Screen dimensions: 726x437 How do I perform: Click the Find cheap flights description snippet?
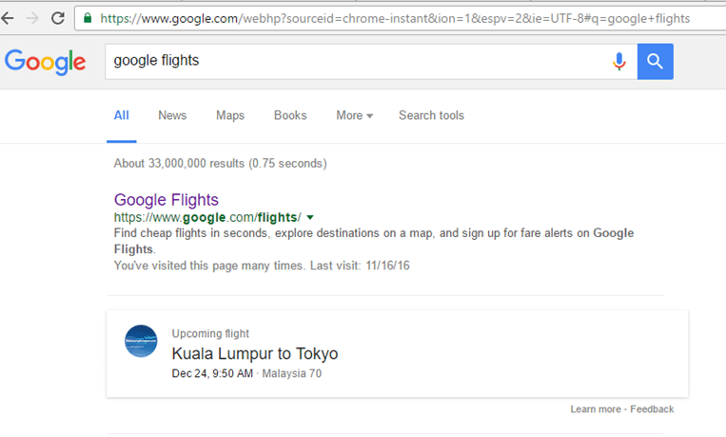(x=374, y=241)
